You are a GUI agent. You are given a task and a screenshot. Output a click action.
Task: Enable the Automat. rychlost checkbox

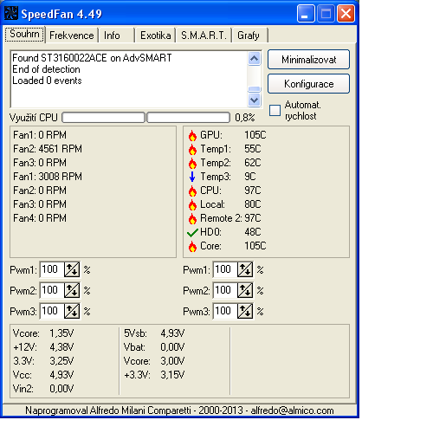(275, 111)
